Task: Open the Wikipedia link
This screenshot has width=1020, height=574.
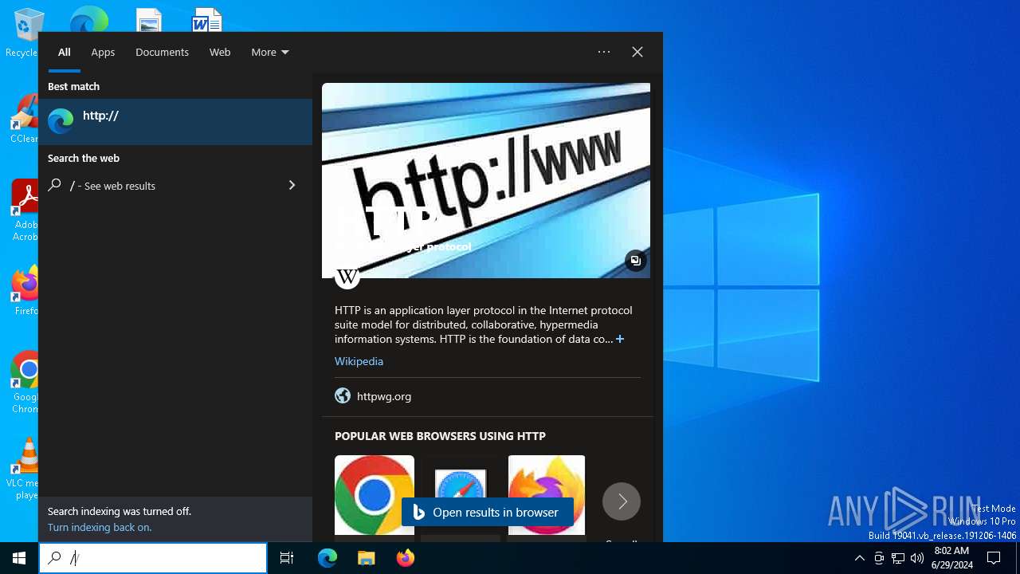Action: (x=359, y=361)
